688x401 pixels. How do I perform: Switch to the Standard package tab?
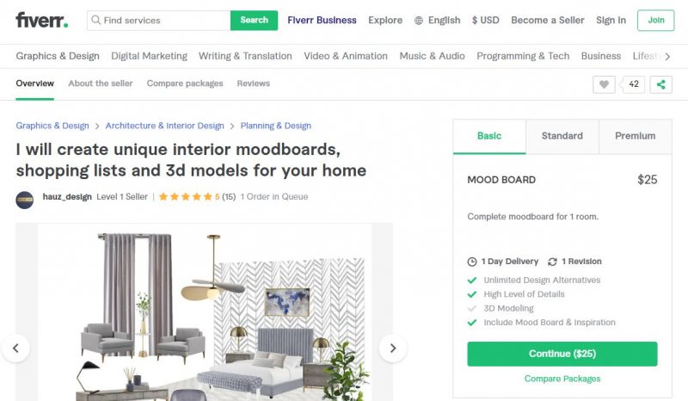562,136
